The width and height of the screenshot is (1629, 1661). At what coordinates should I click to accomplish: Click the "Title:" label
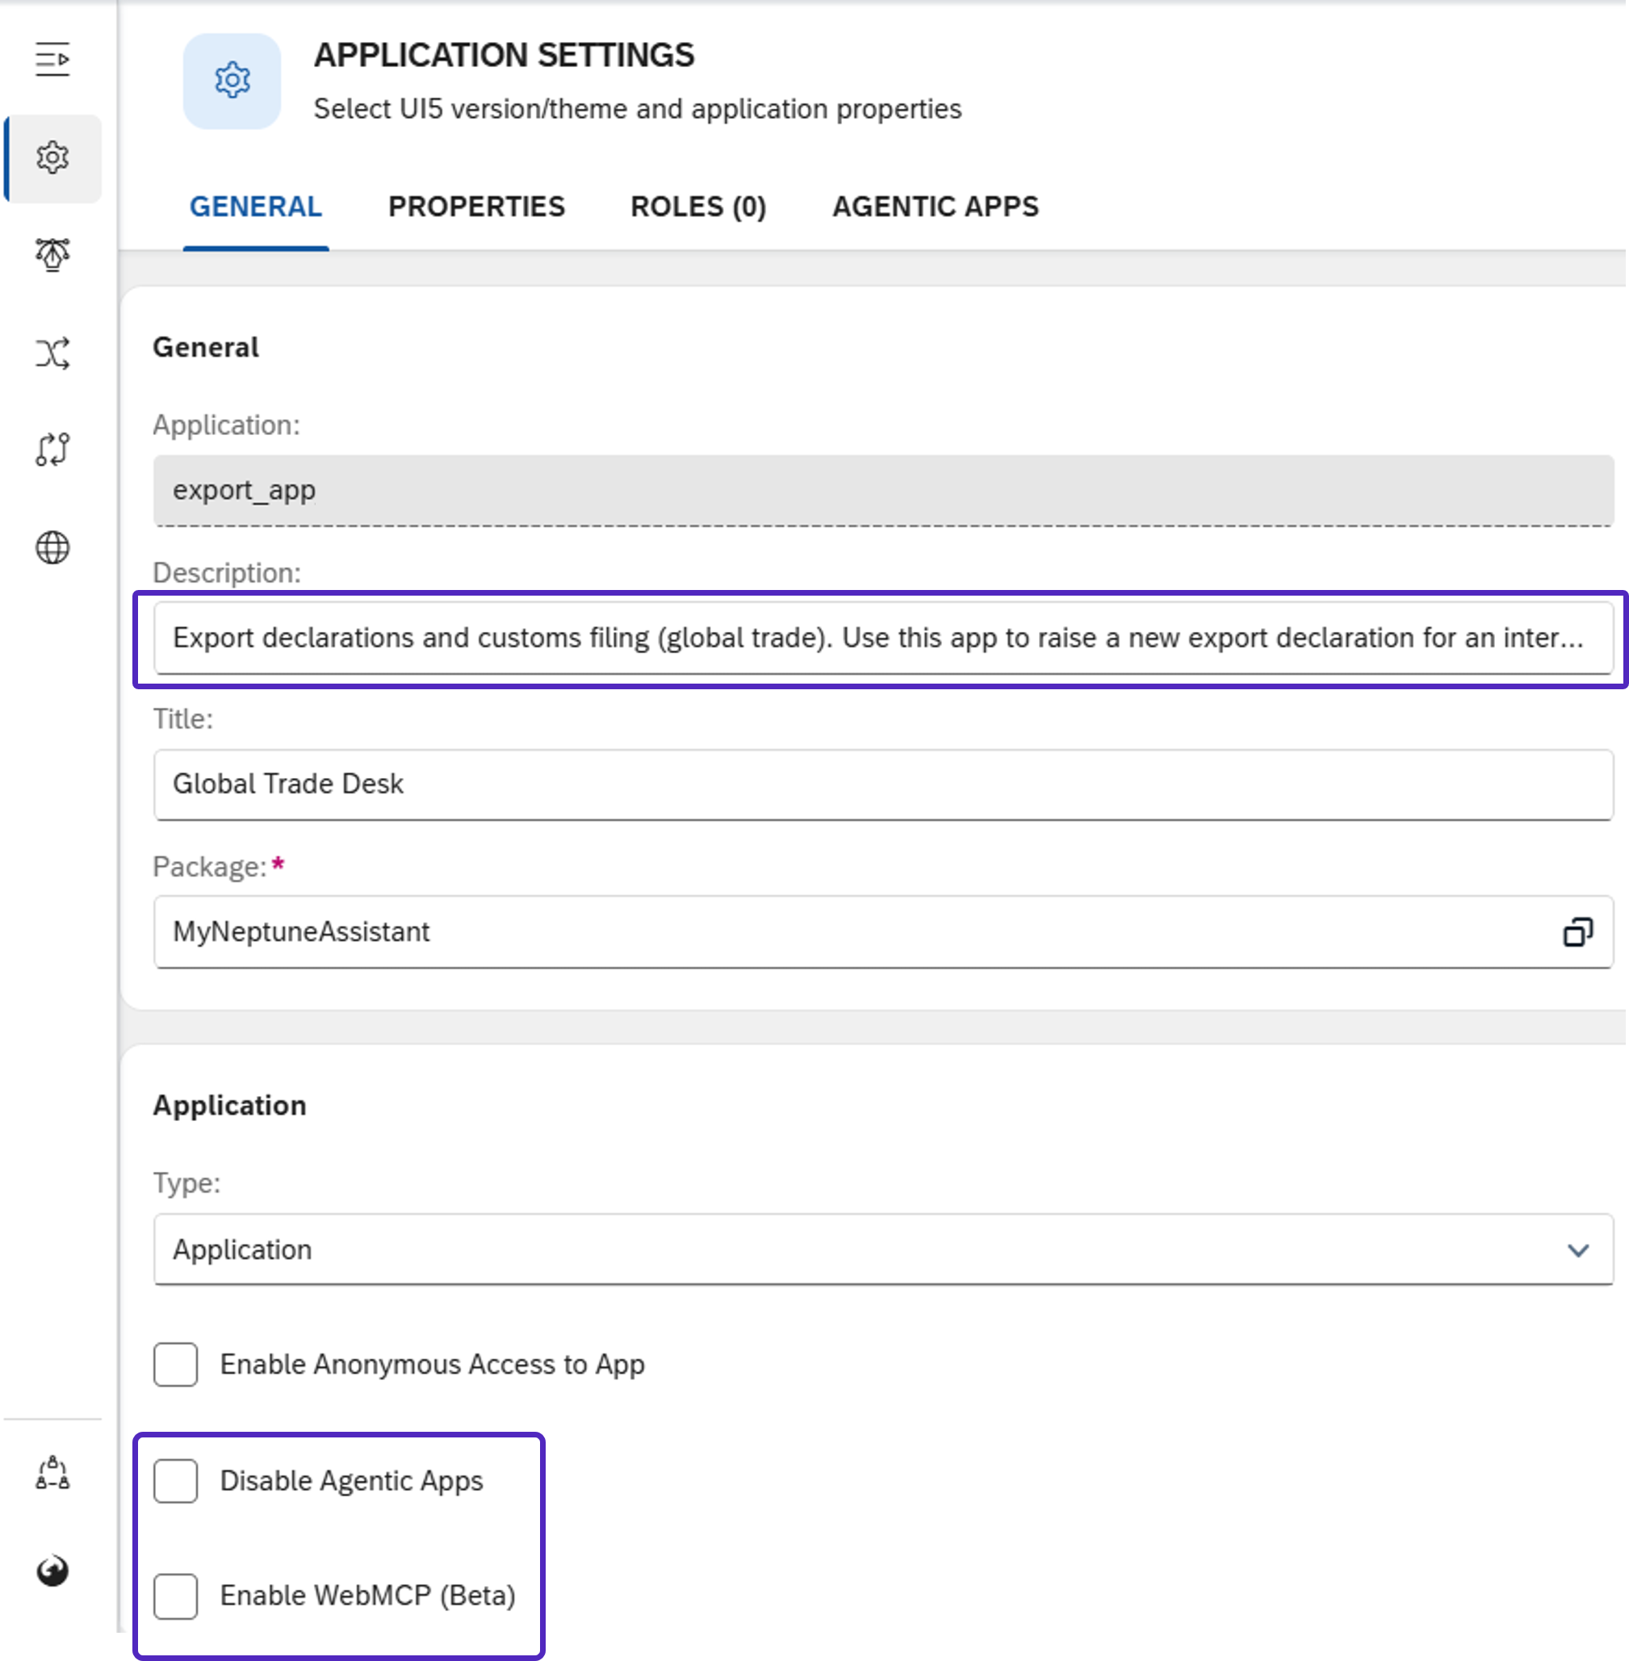[x=183, y=718]
